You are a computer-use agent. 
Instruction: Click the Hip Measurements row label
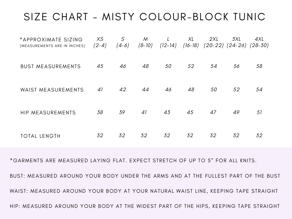48,113
